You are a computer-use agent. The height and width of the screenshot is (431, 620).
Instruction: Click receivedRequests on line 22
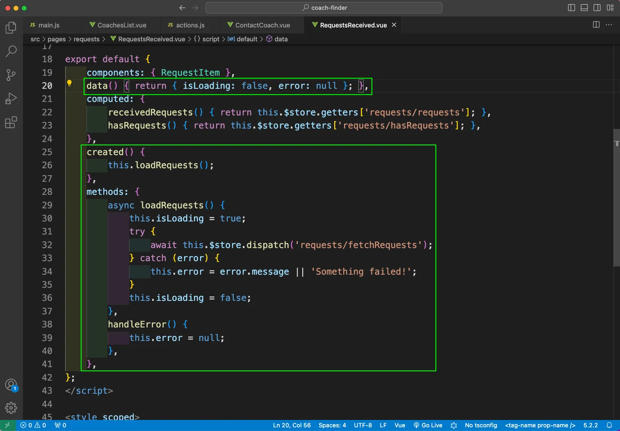pos(150,112)
